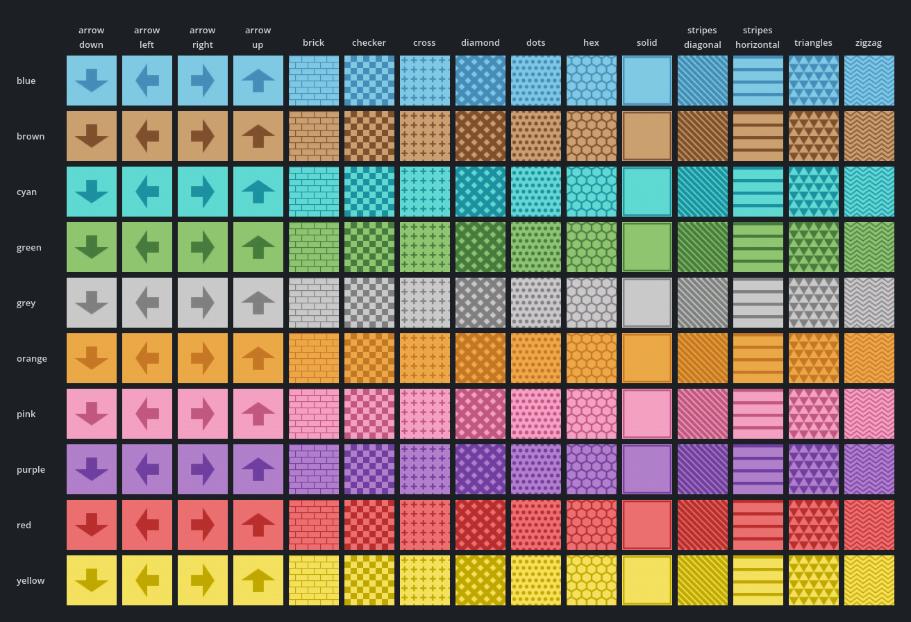Click the purple hex pattern tile
Viewport: 911px width, 622px height.
[x=592, y=469]
